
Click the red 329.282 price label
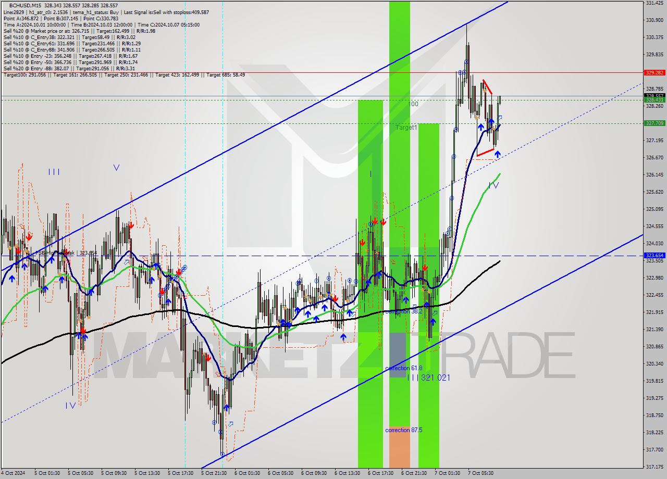pyautogui.click(x=654, y=72)
